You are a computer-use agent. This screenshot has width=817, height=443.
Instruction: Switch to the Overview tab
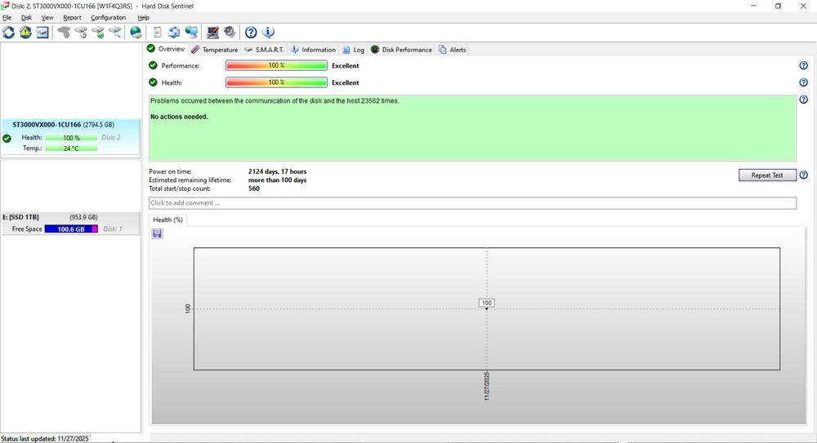click(x=166, y=49)
